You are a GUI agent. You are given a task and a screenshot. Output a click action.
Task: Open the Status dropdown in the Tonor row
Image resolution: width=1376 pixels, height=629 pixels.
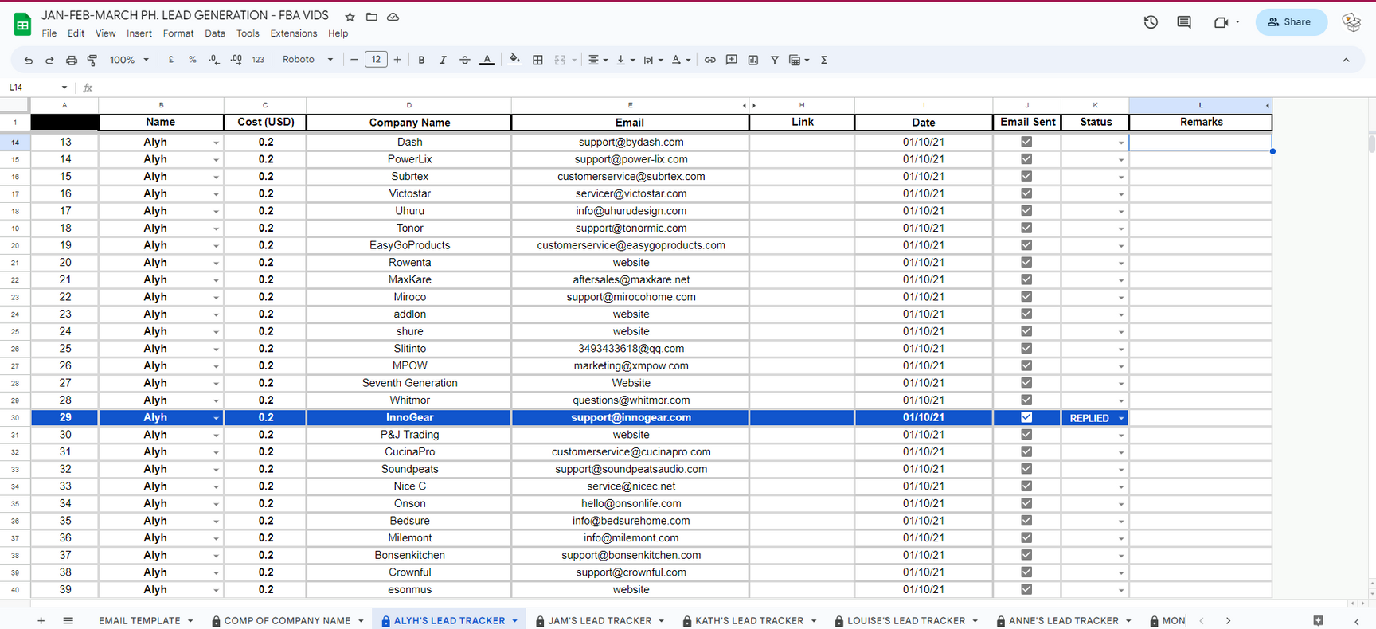[x=1121, y=229]
